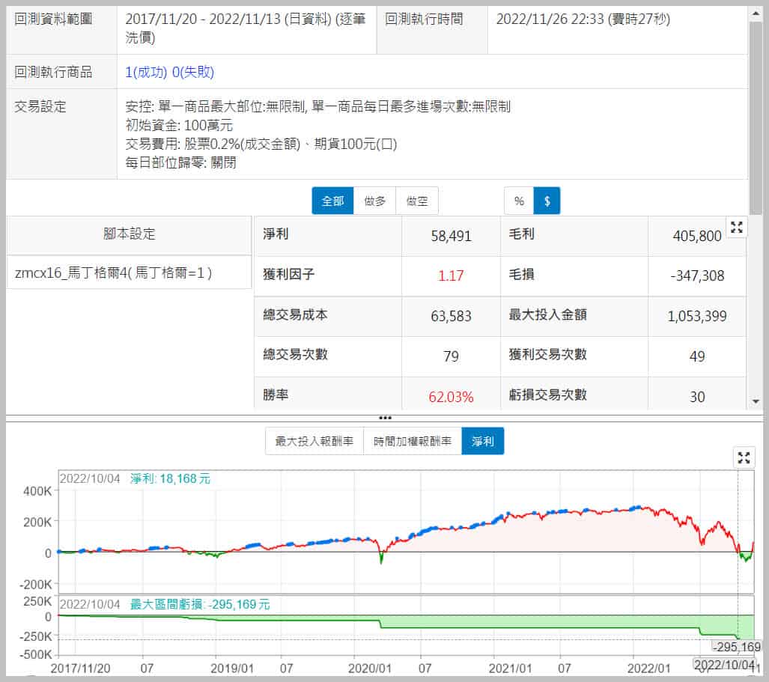Image resolution: width=769 pixels, height=682 pixels.
Task: Show all trades with 全部 button
Action: coord(332,201)
